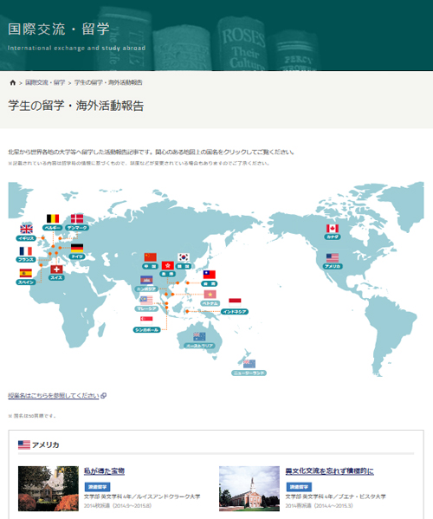Click the home icon in breadcrumb
Viewport: 433px width, 519px height.
pos(13,82)
